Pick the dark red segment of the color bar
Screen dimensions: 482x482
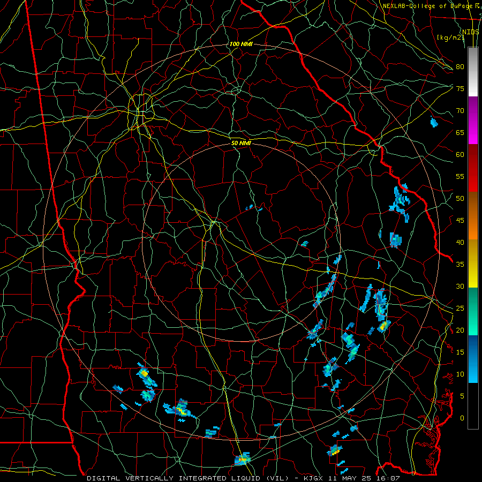(473, 168)
